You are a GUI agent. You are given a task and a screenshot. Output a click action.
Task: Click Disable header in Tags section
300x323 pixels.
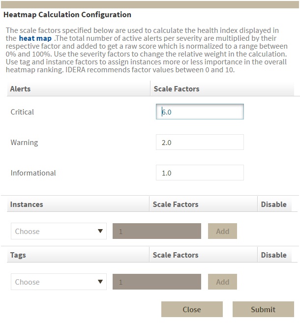pos(273,255)
